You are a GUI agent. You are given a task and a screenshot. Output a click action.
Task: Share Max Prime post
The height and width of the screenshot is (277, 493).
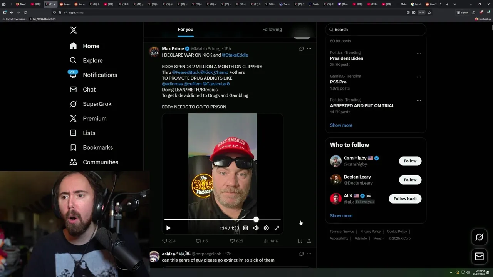point(309,241)
